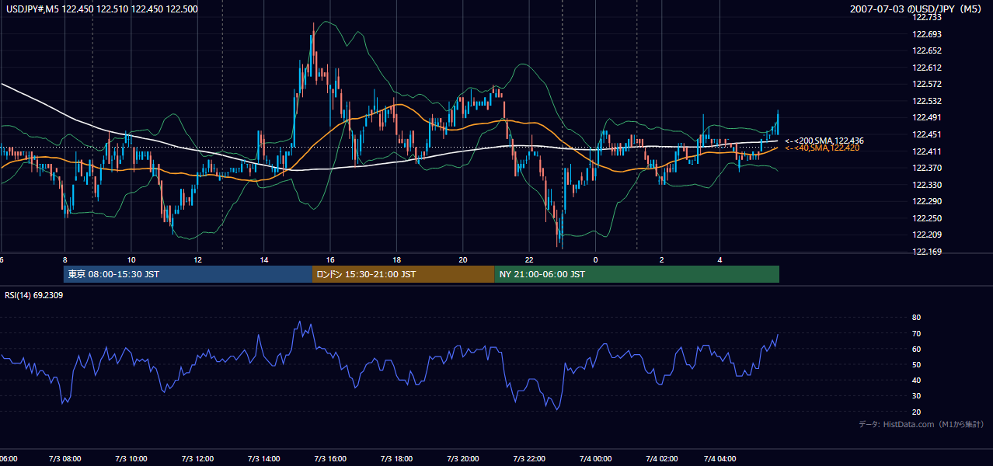Viewport: 993px width, 466px height.
Task: Click the 7/3 14:00 time label
Action: point(263,459)
